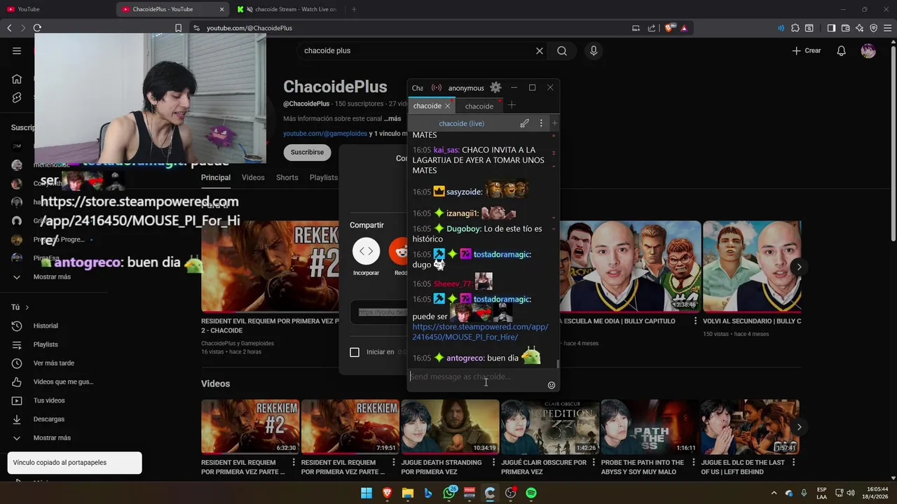Image resolution: width=897 pixels, height=504 pixels.
Task: Reload the page in browser toolbar
Action: click(37, 28)
